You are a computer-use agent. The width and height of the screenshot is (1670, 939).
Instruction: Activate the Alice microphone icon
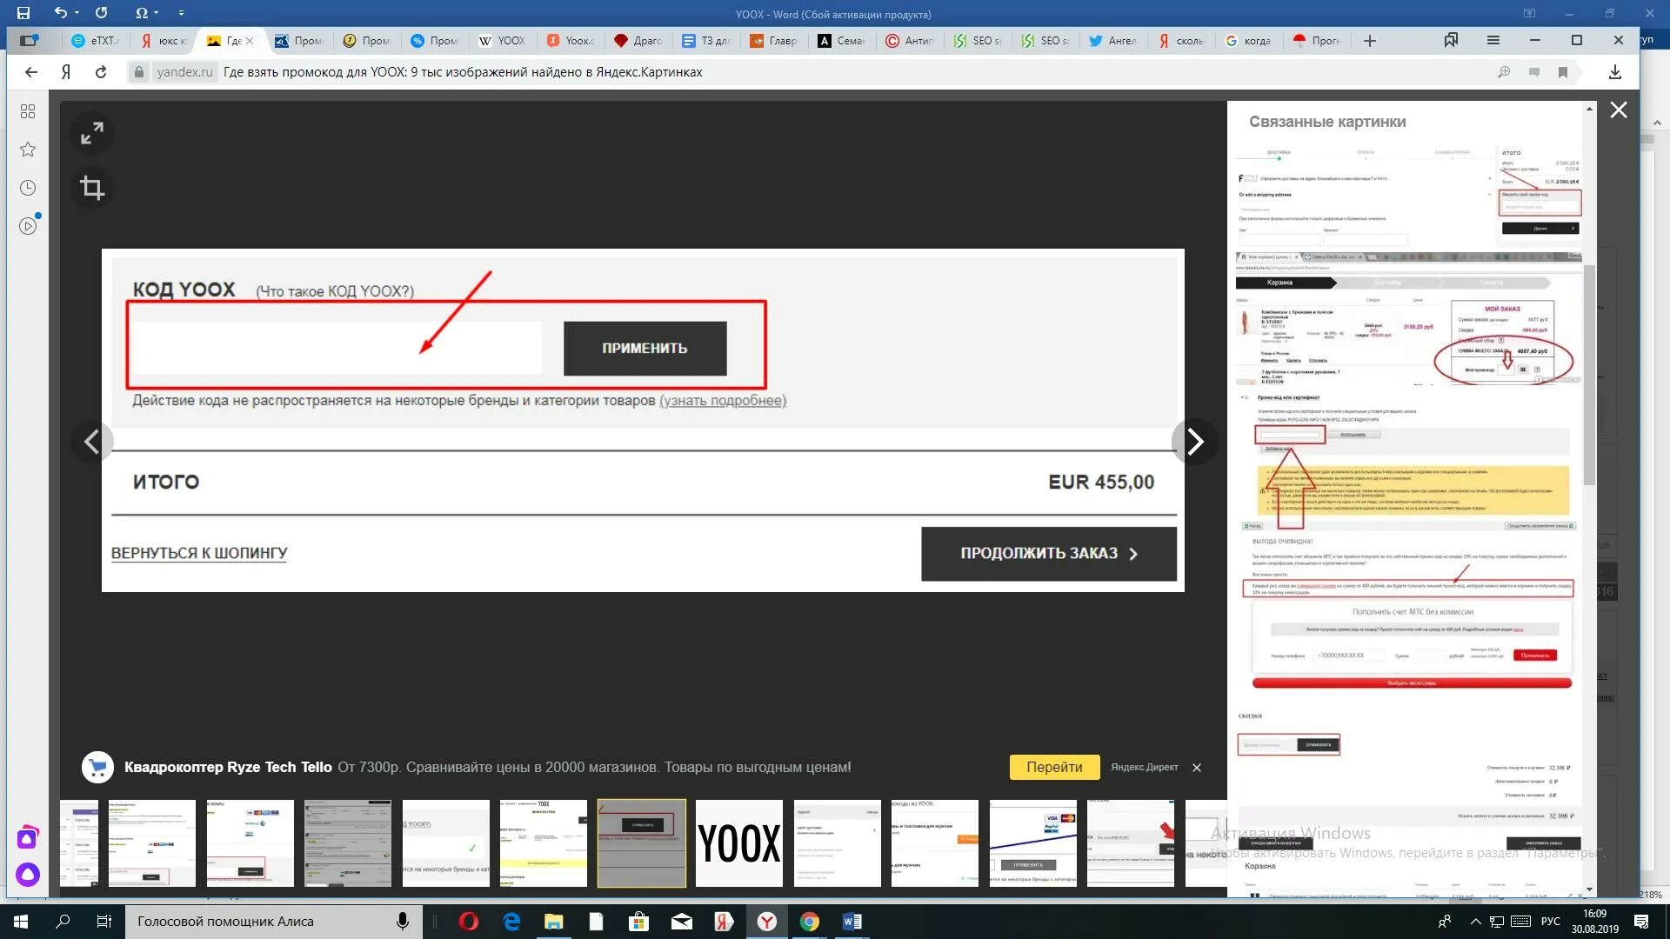click(x=402, y=922)
